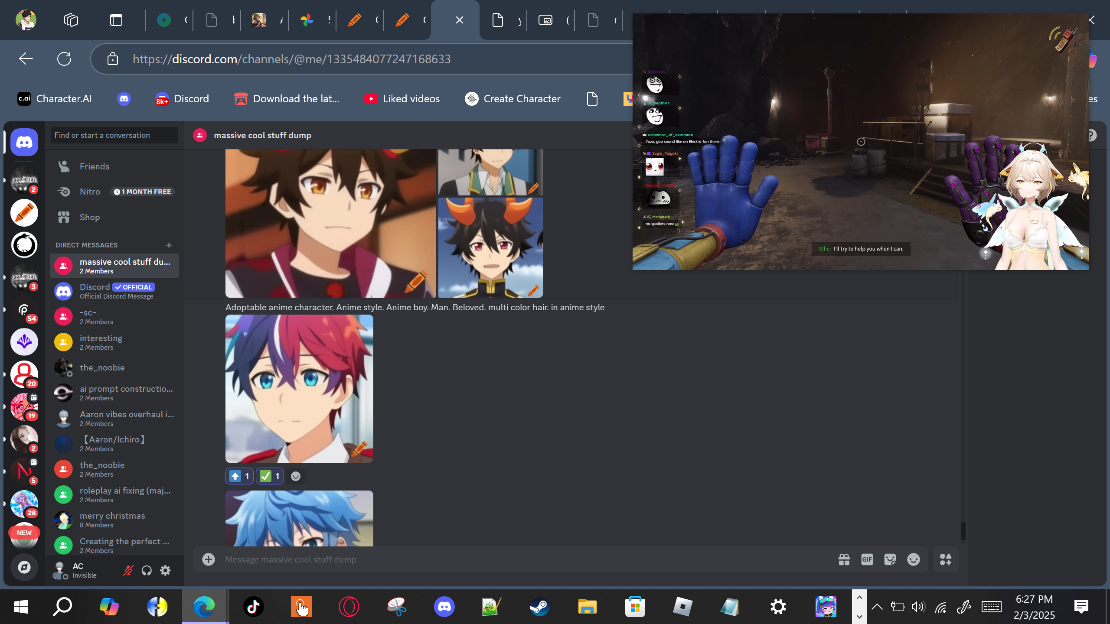The image size is (1110, 624).
Task: Open ai prompt construction group chat
Action: [114, 393]
